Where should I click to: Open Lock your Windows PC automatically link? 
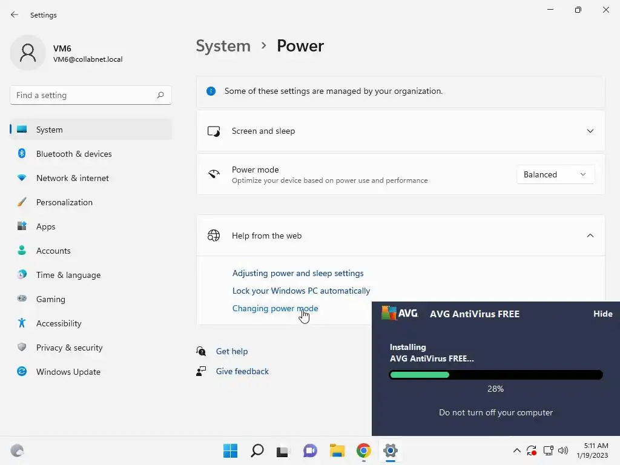(x=302, y=291)
